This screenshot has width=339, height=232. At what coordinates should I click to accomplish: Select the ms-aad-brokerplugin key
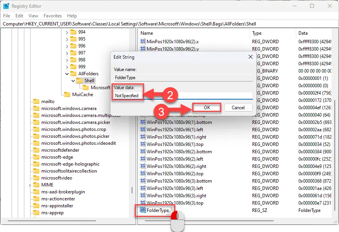[x=63, y=192]
